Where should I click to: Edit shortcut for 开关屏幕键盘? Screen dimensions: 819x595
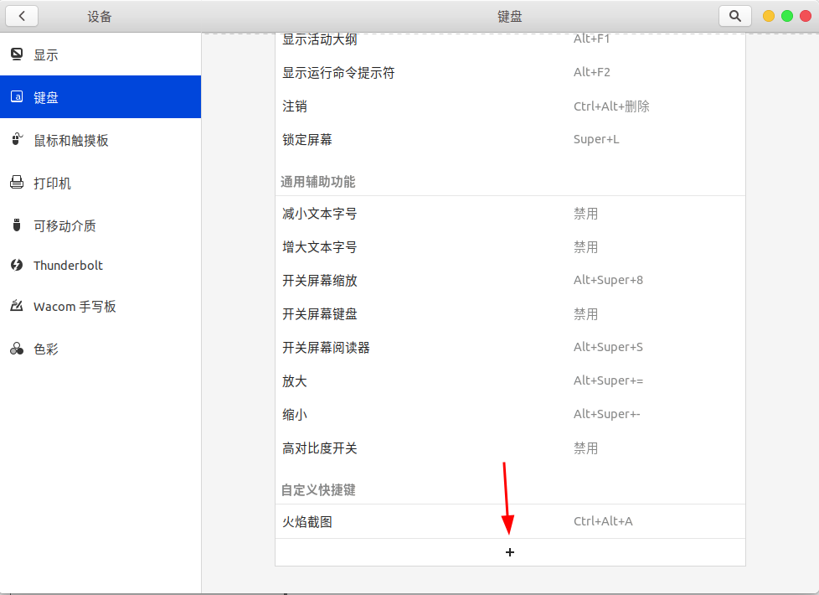click(x=510, y=313)
